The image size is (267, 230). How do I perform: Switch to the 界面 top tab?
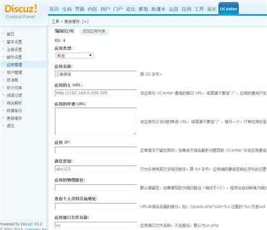point(80,9)
